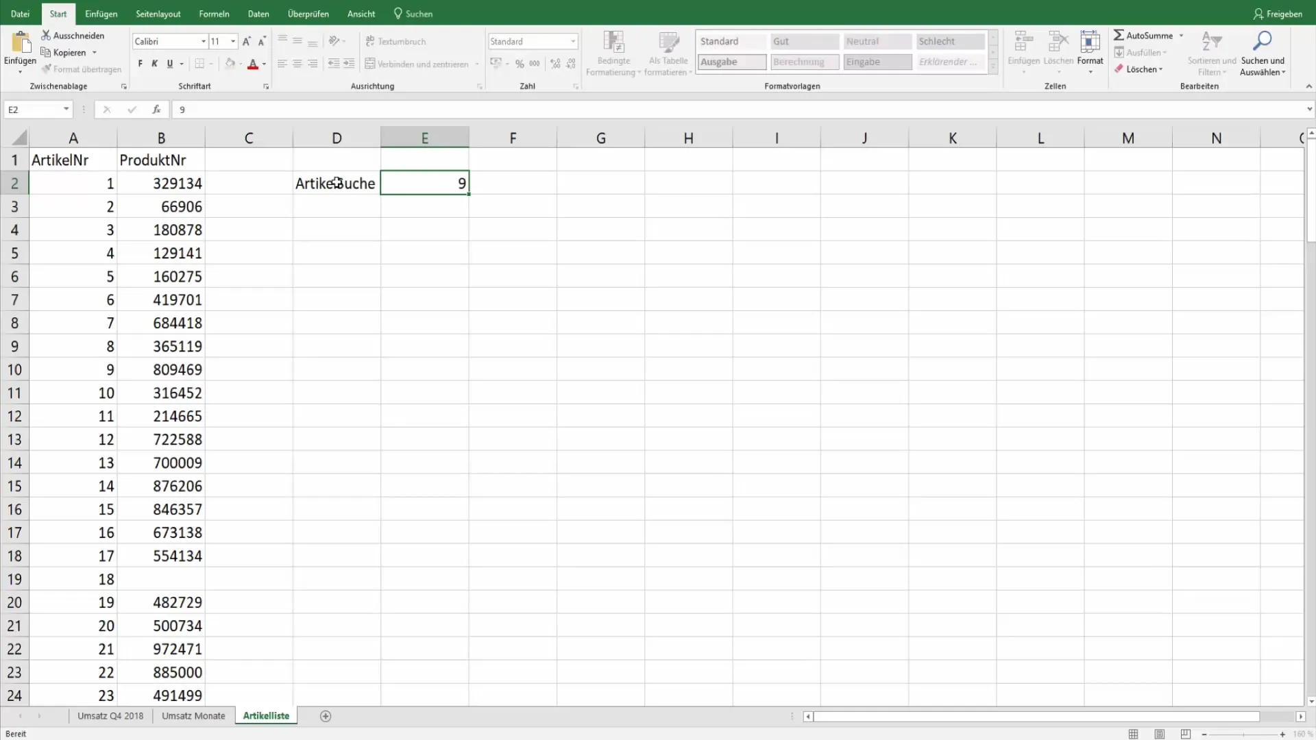Toggle italic formatting K
This screenshot has height=740, width=1316.
tap(155, 64)
